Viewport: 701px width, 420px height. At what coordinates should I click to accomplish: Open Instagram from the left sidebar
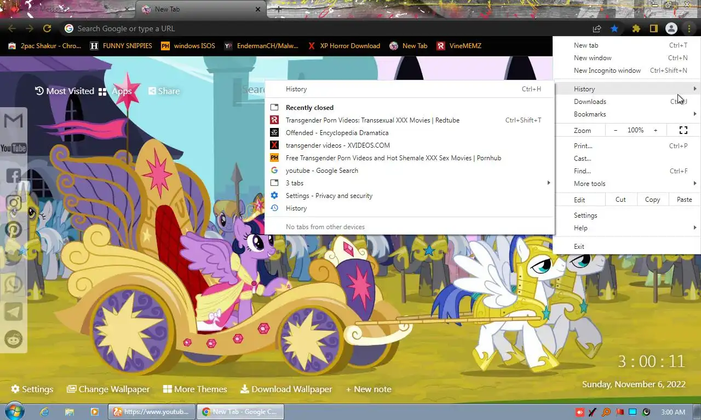pos(14,203)
